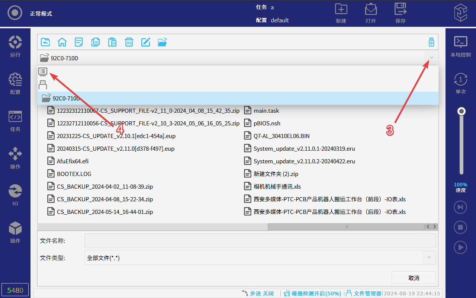476x298 pixels.
Task: Click the home directory icon
Action: [x=62, y=42]
